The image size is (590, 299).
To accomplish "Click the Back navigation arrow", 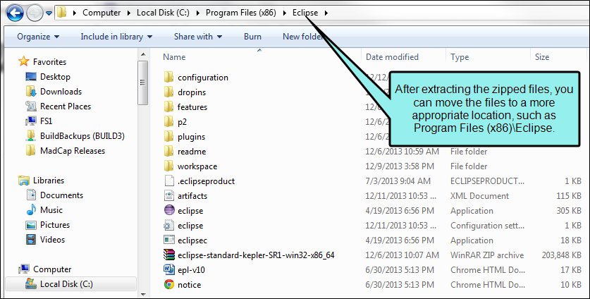I will [15, 13].
